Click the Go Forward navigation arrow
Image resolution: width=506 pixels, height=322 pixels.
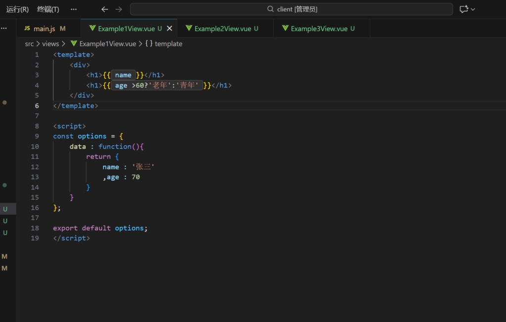coord(118,9)
